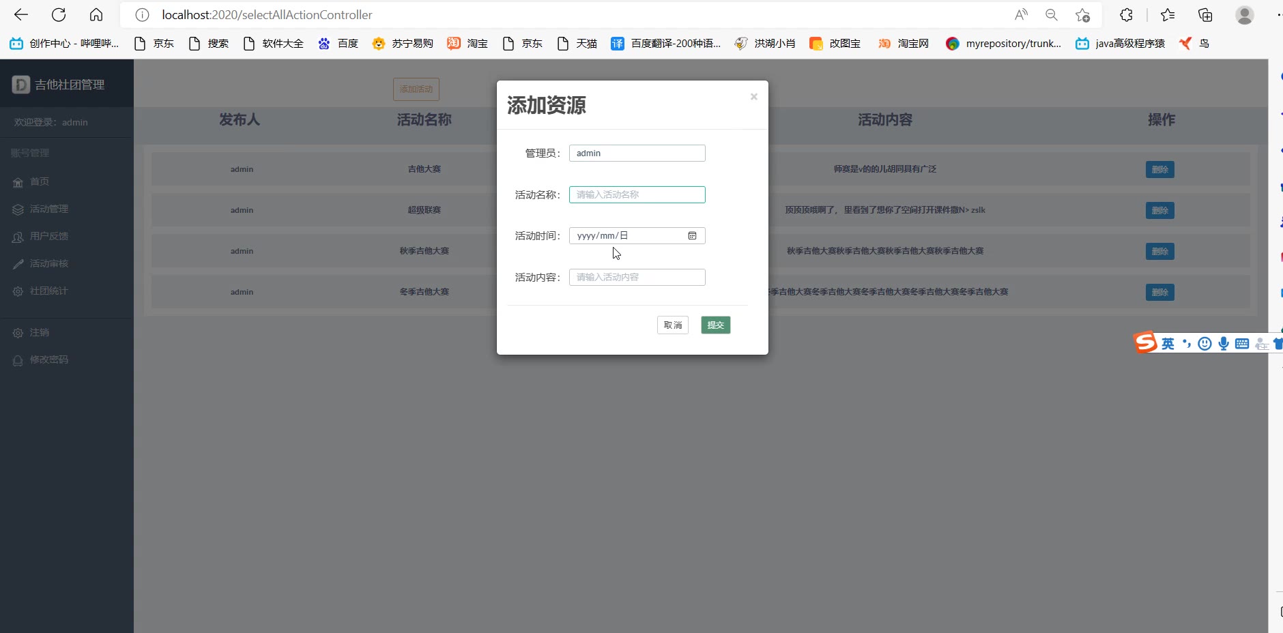
Task: Open the 淘宝 bookmark
Action: (467, 44)
